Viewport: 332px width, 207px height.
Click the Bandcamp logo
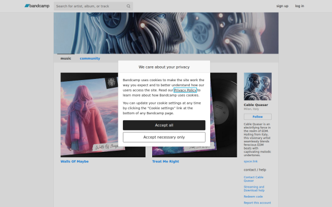click(x=37, y=6)
